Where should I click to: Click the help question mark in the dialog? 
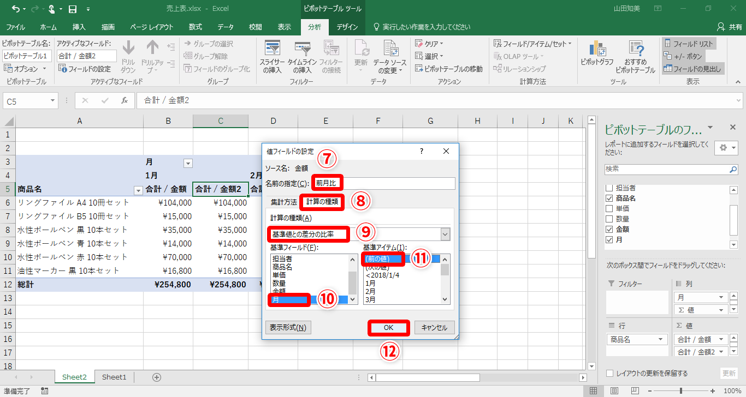[421, 152]
